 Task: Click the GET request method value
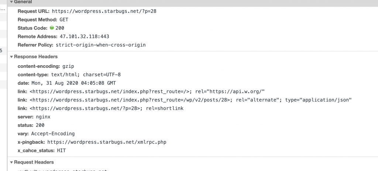point(64,20)
